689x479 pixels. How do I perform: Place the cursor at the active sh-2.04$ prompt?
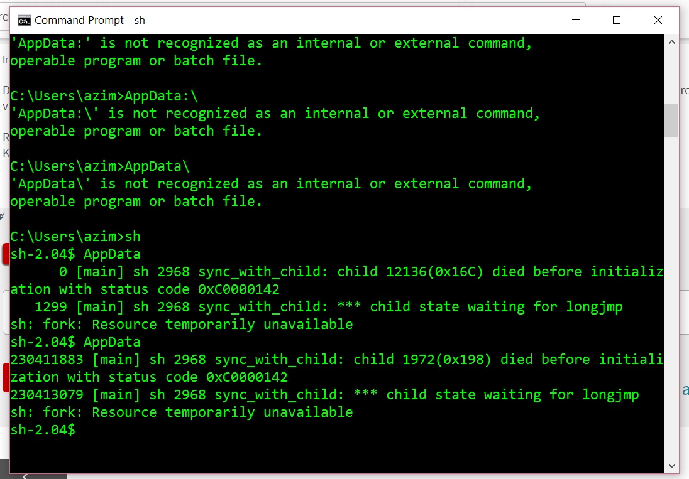(x=82, y=429)
